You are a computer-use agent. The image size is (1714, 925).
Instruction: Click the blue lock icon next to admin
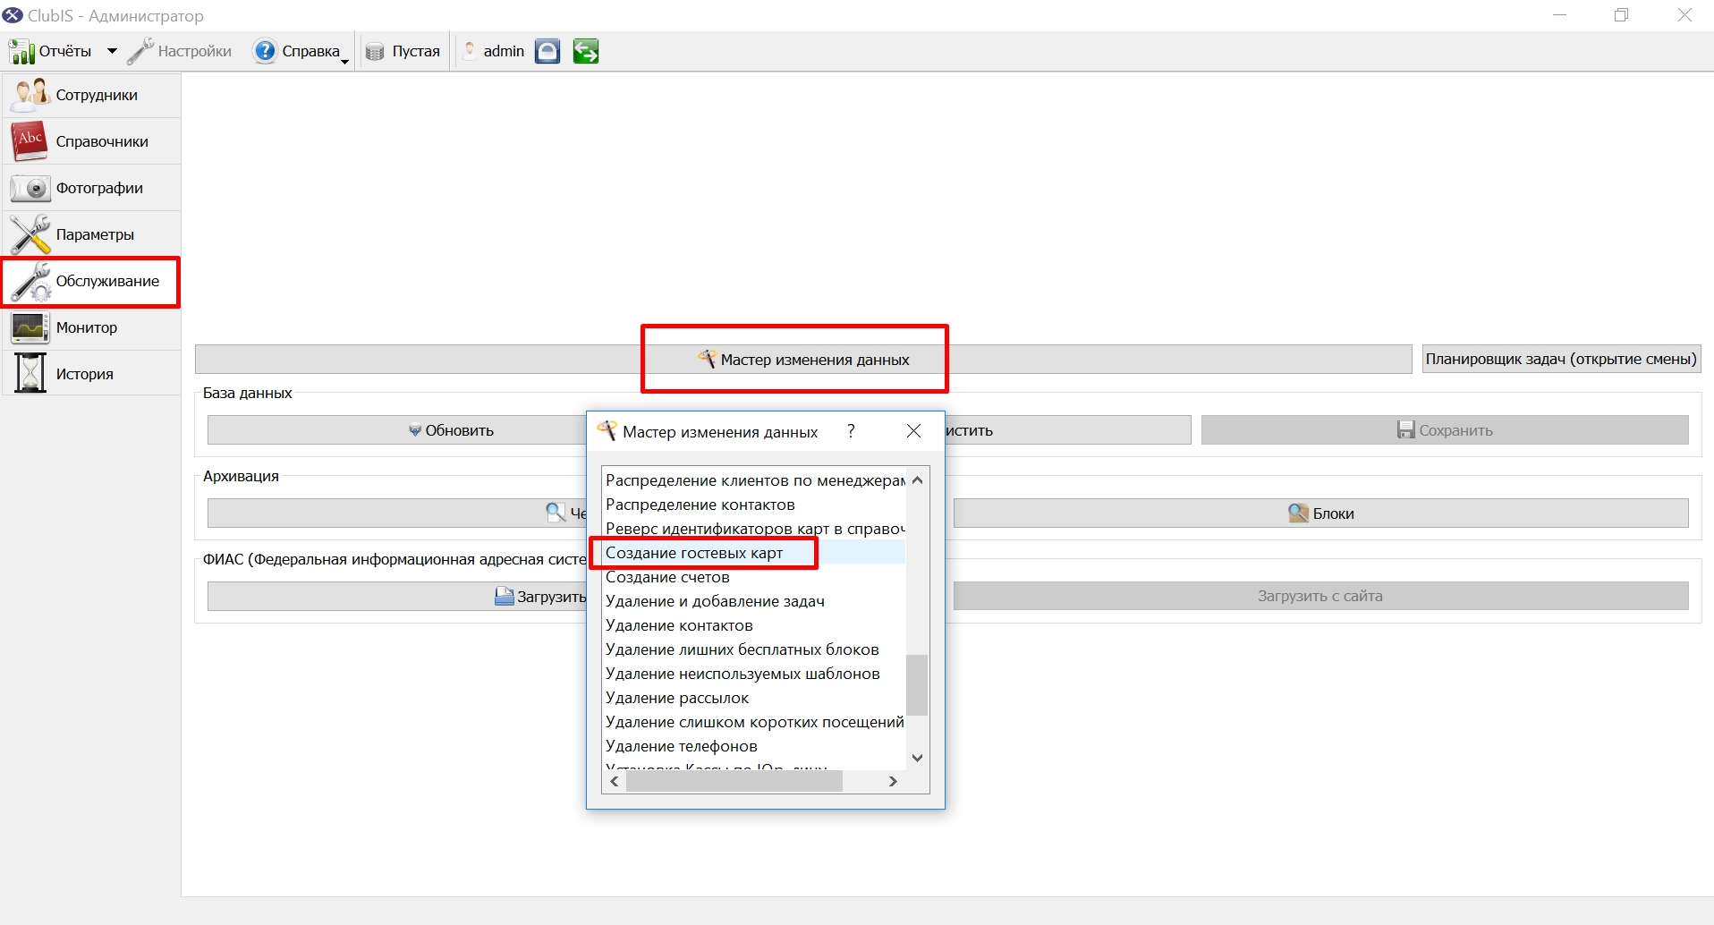click(547, 51)
